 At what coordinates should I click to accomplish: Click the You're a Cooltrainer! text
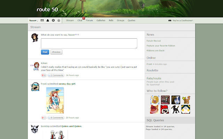tap(183, 21)
